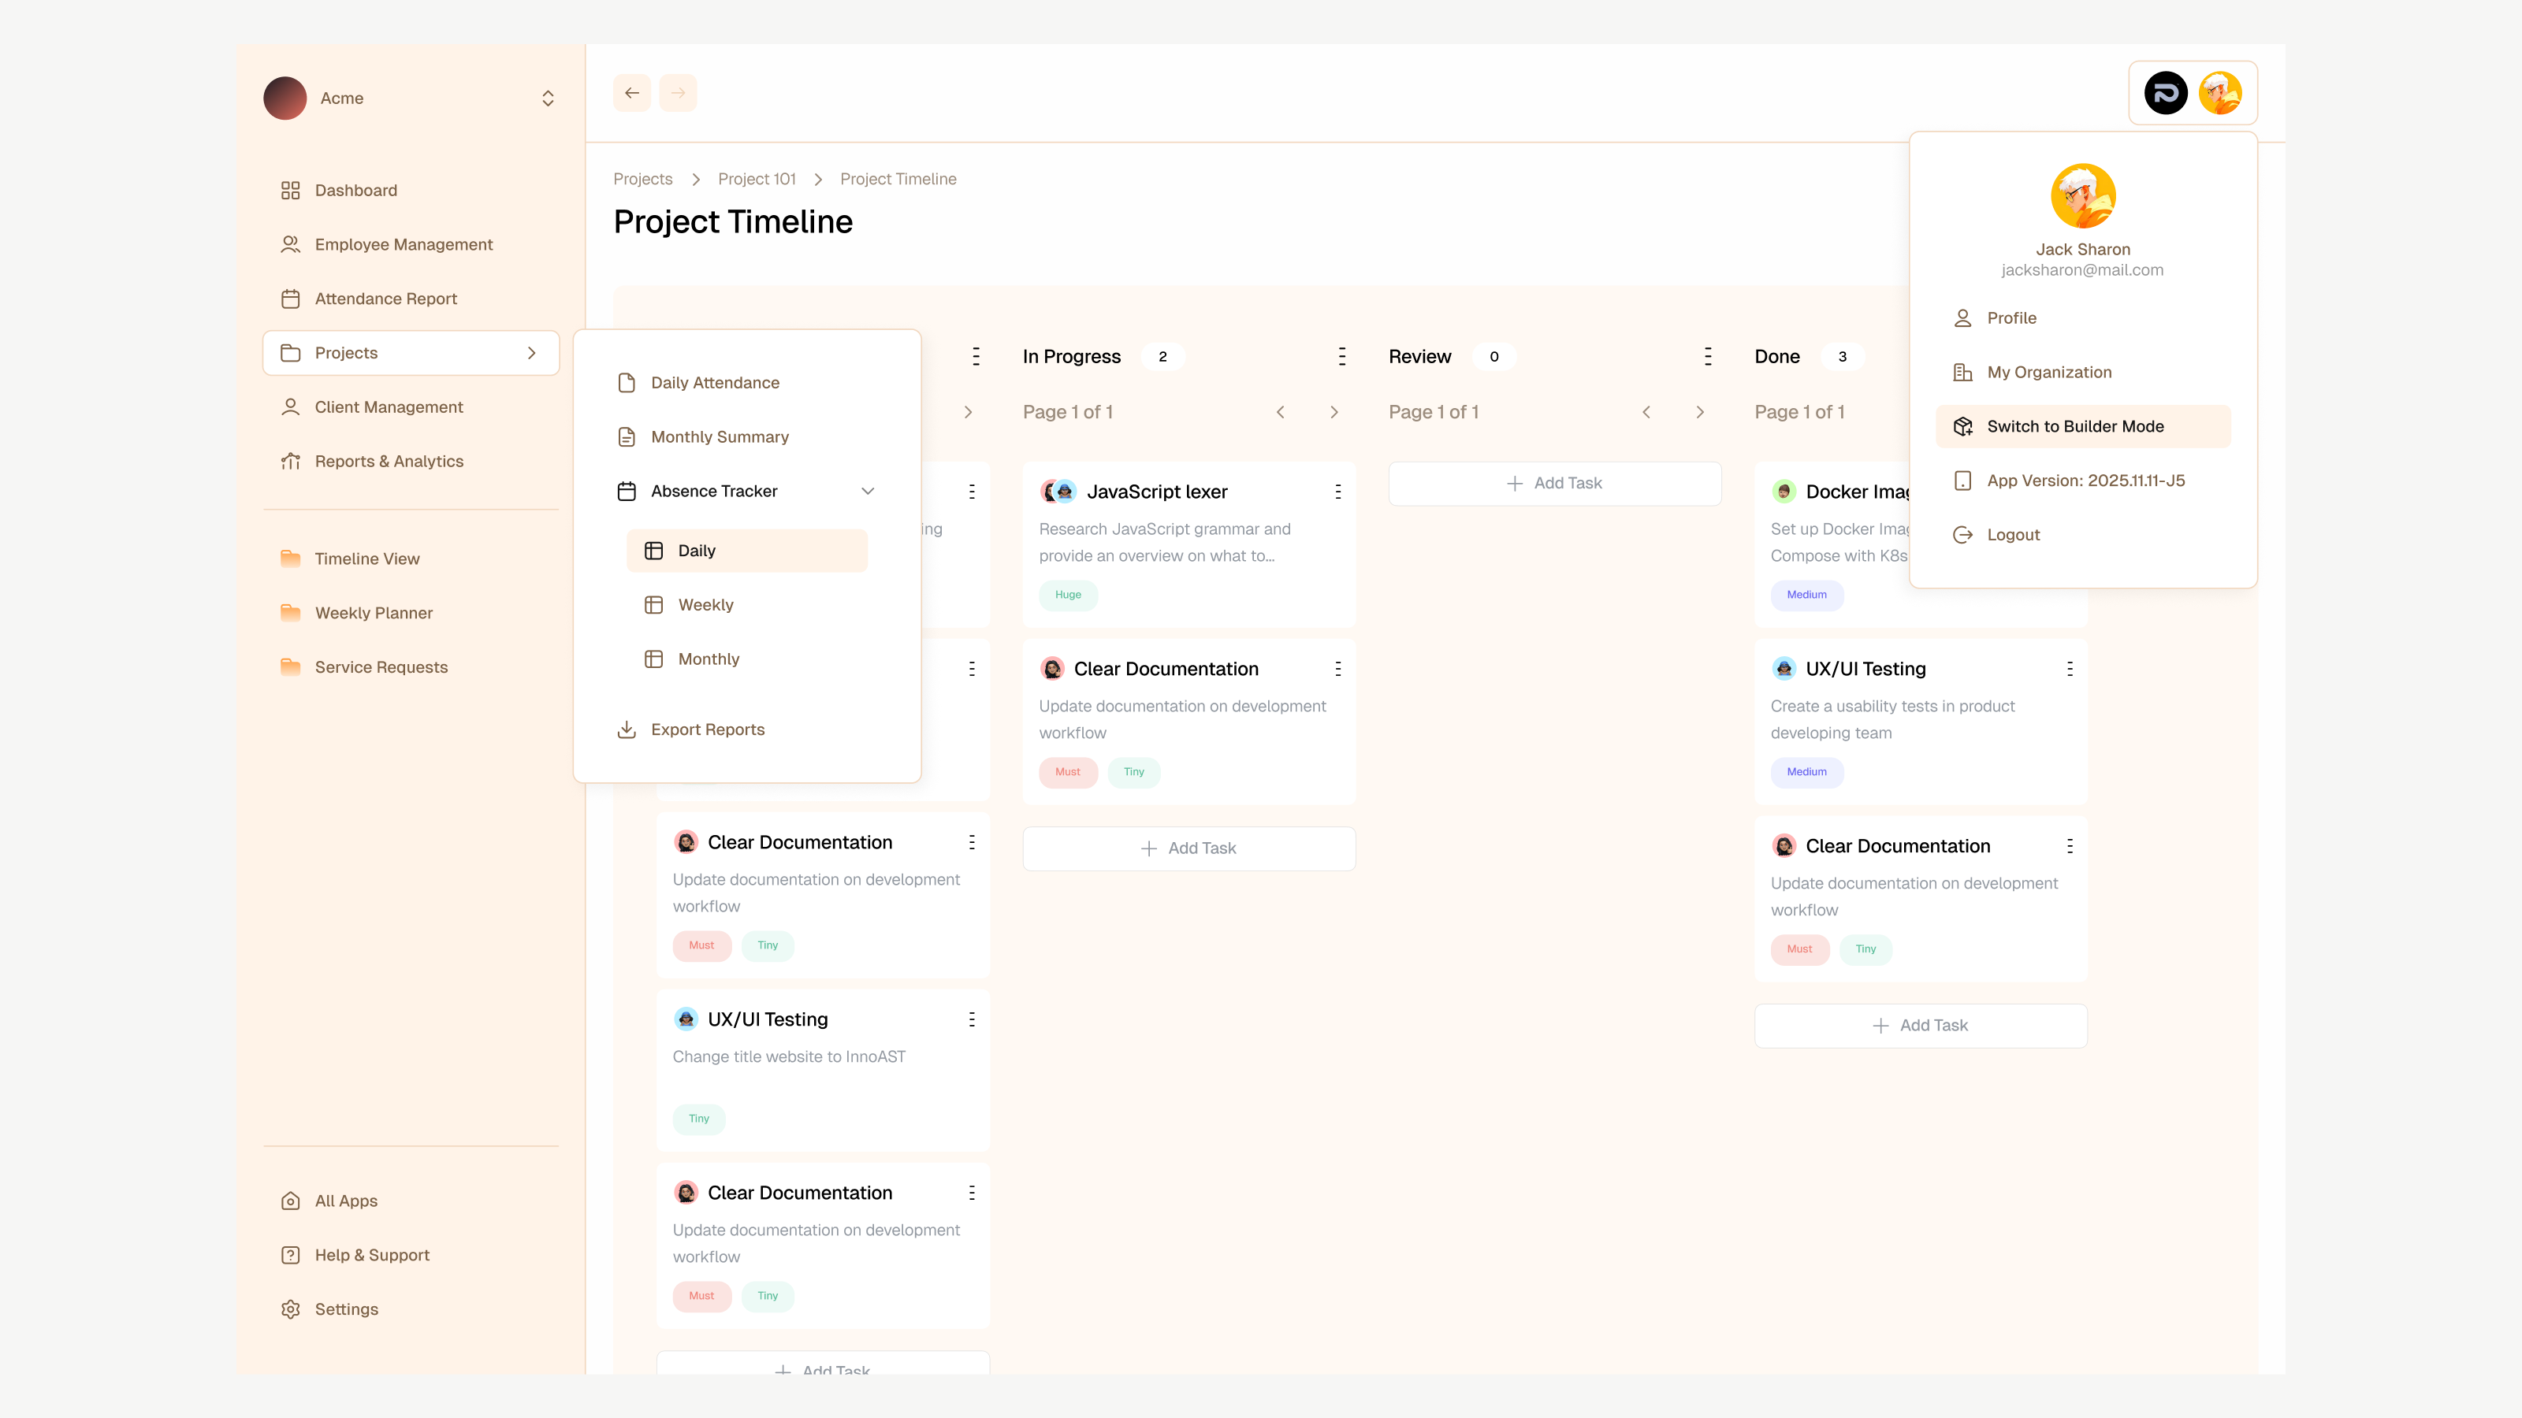The height and width of the screenshot is (1418, 2522).
Task: Click the Reports & Analytics chart icon
Action: tap(290, 461)
